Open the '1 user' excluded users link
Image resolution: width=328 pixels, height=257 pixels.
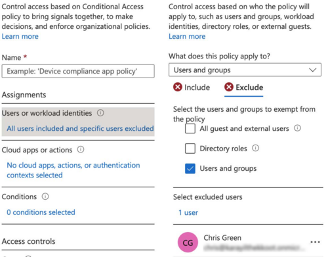point(188,212)
